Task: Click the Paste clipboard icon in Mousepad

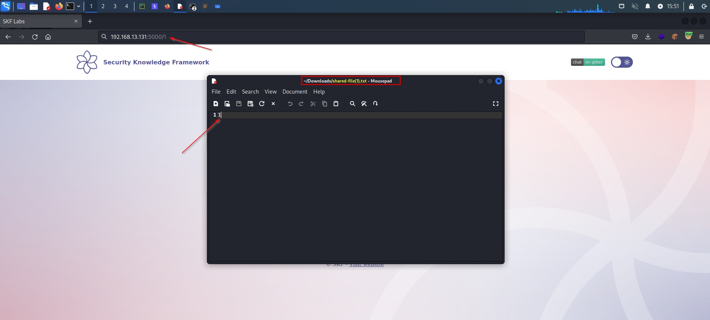Action: coord(336,104)
